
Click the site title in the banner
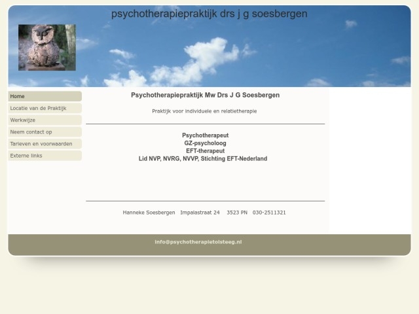click(209, 14)
